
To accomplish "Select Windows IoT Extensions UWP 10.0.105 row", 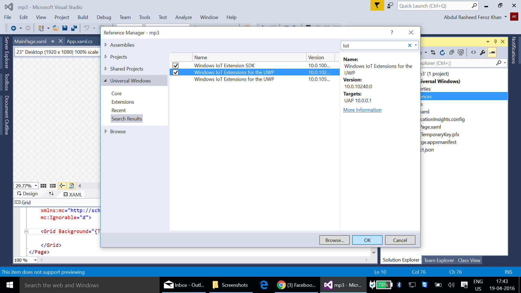I will [x=255, y=79].
